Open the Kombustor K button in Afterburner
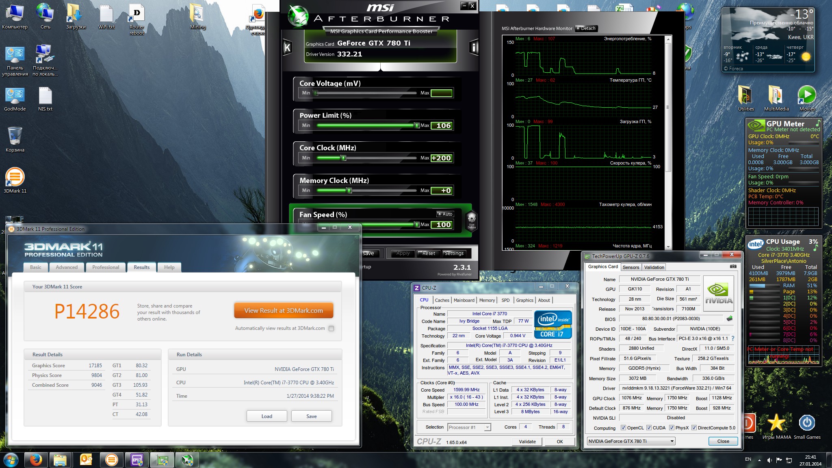This screenshot has width=832, height=468. [287, 48]
